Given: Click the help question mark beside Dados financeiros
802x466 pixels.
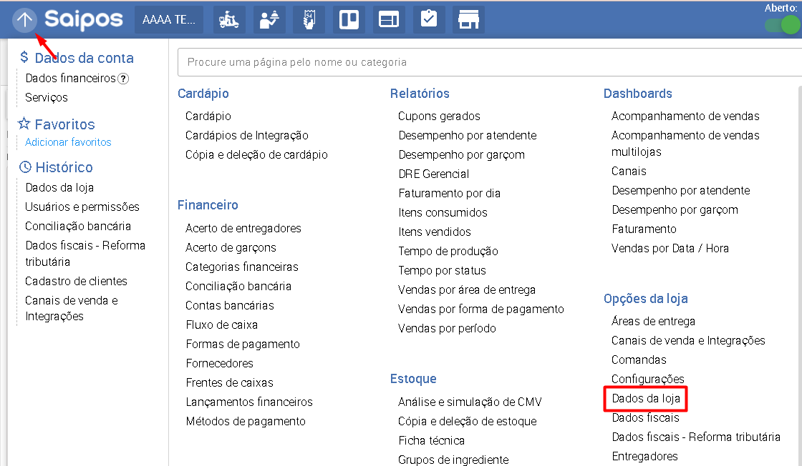Looking at the screenshot, I should click(x=123, y=79).
